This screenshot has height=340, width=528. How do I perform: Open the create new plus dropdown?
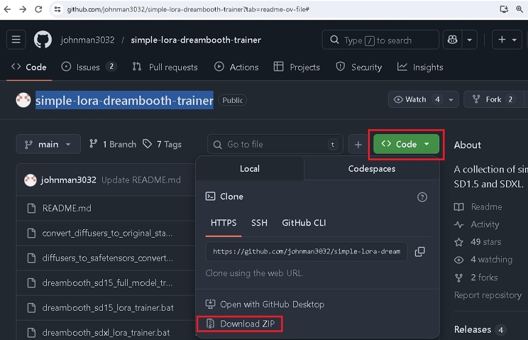coord(507,40)
